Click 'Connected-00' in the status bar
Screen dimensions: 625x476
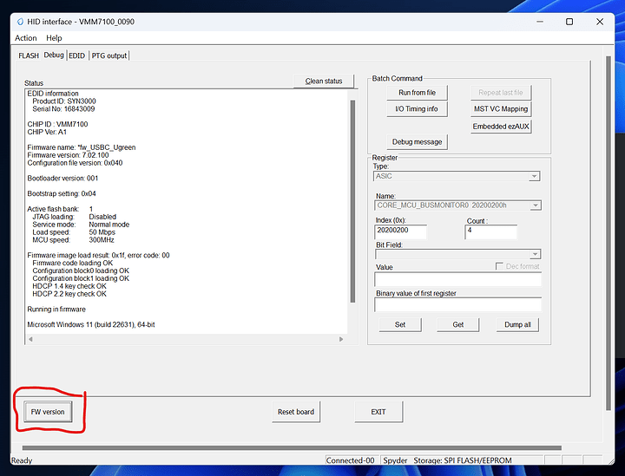coord(351,460)
